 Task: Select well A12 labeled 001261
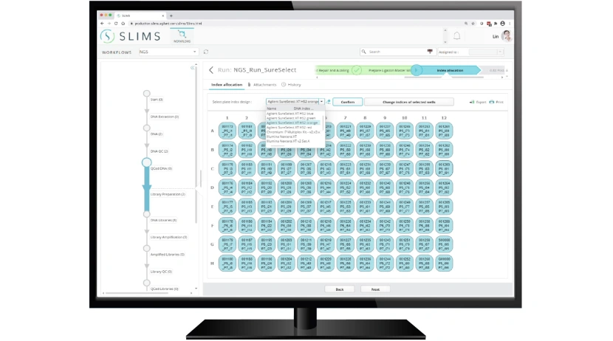point(444,131)
